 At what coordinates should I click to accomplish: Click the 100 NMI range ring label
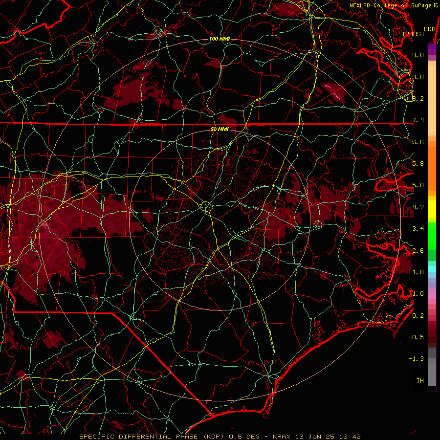click(220, 39)
